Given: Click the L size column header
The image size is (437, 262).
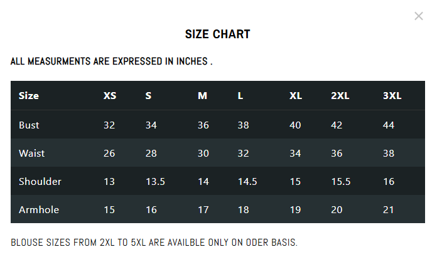Looking at the screenshot, I should [240, 96].
